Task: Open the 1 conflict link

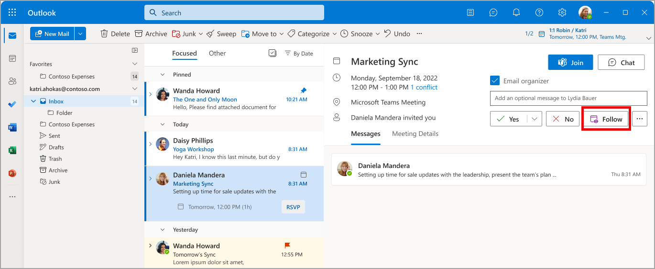Action: [x=424, y=87]
